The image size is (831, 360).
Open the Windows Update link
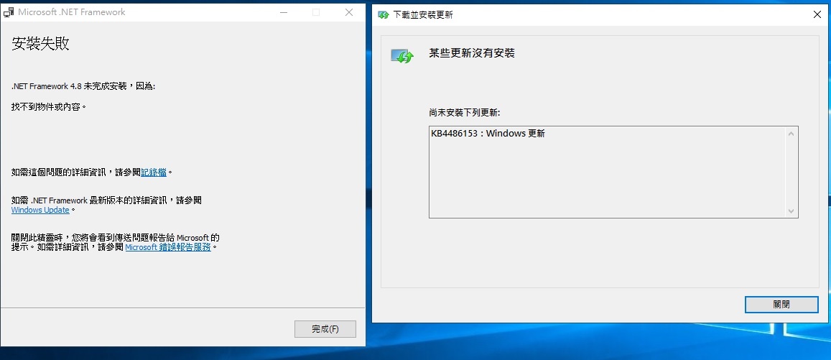(x=40, y=210)
